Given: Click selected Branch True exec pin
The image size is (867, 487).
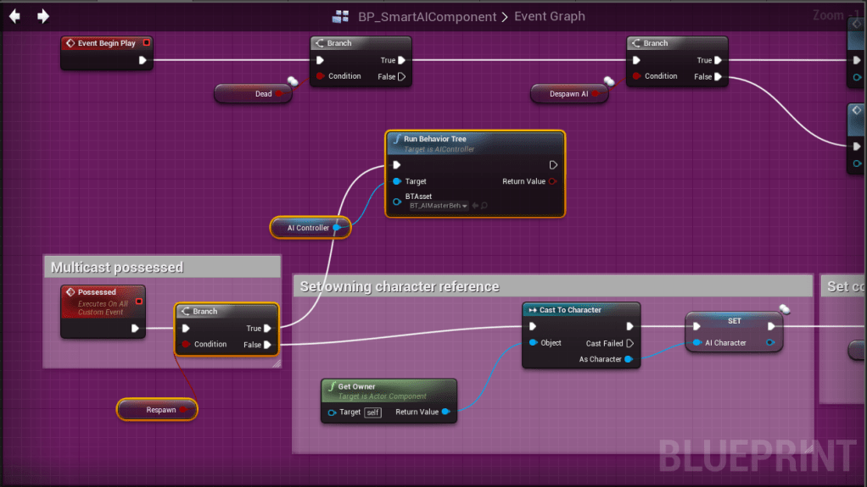Looking at the screenshot, I should tap(267, 329).
